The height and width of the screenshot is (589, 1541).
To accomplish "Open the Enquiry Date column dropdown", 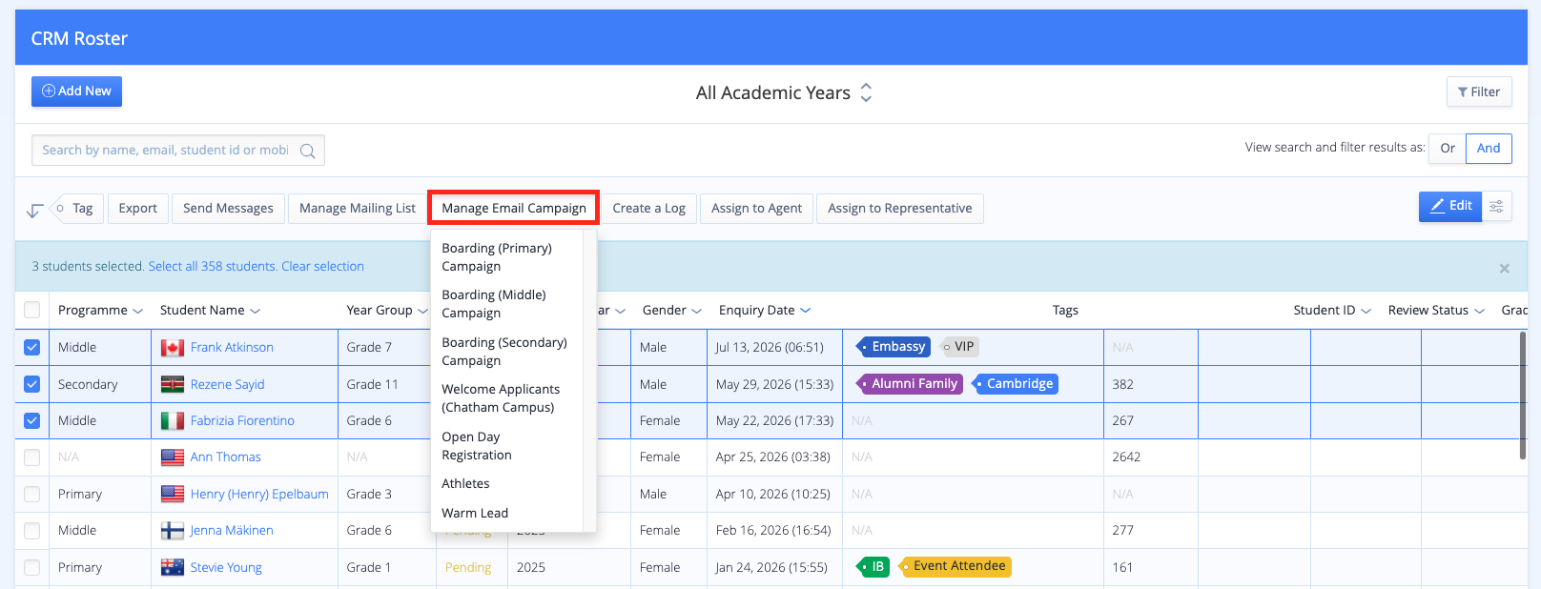I will pos(806,311).
